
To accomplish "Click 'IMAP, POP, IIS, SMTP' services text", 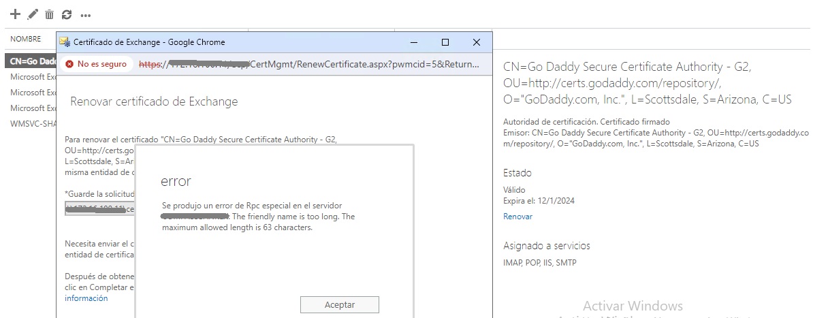I will [540, 262].
